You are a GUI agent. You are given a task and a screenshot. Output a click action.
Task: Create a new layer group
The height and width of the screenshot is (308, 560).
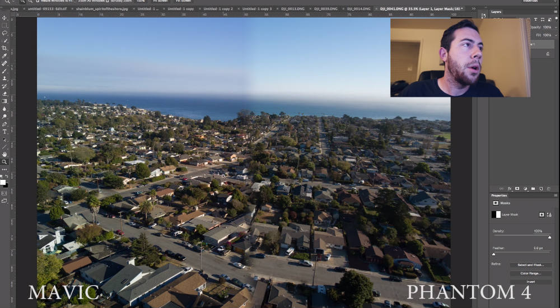[533, 189]
